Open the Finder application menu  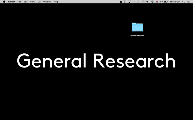coord(11,2)
